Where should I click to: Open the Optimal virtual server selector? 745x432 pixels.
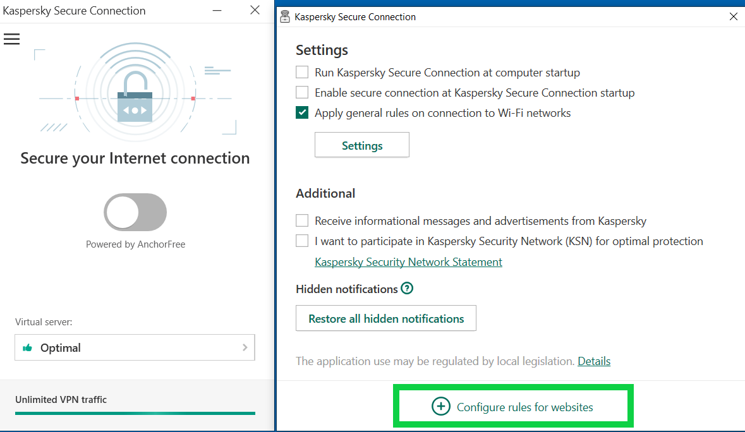click(135, 347)
